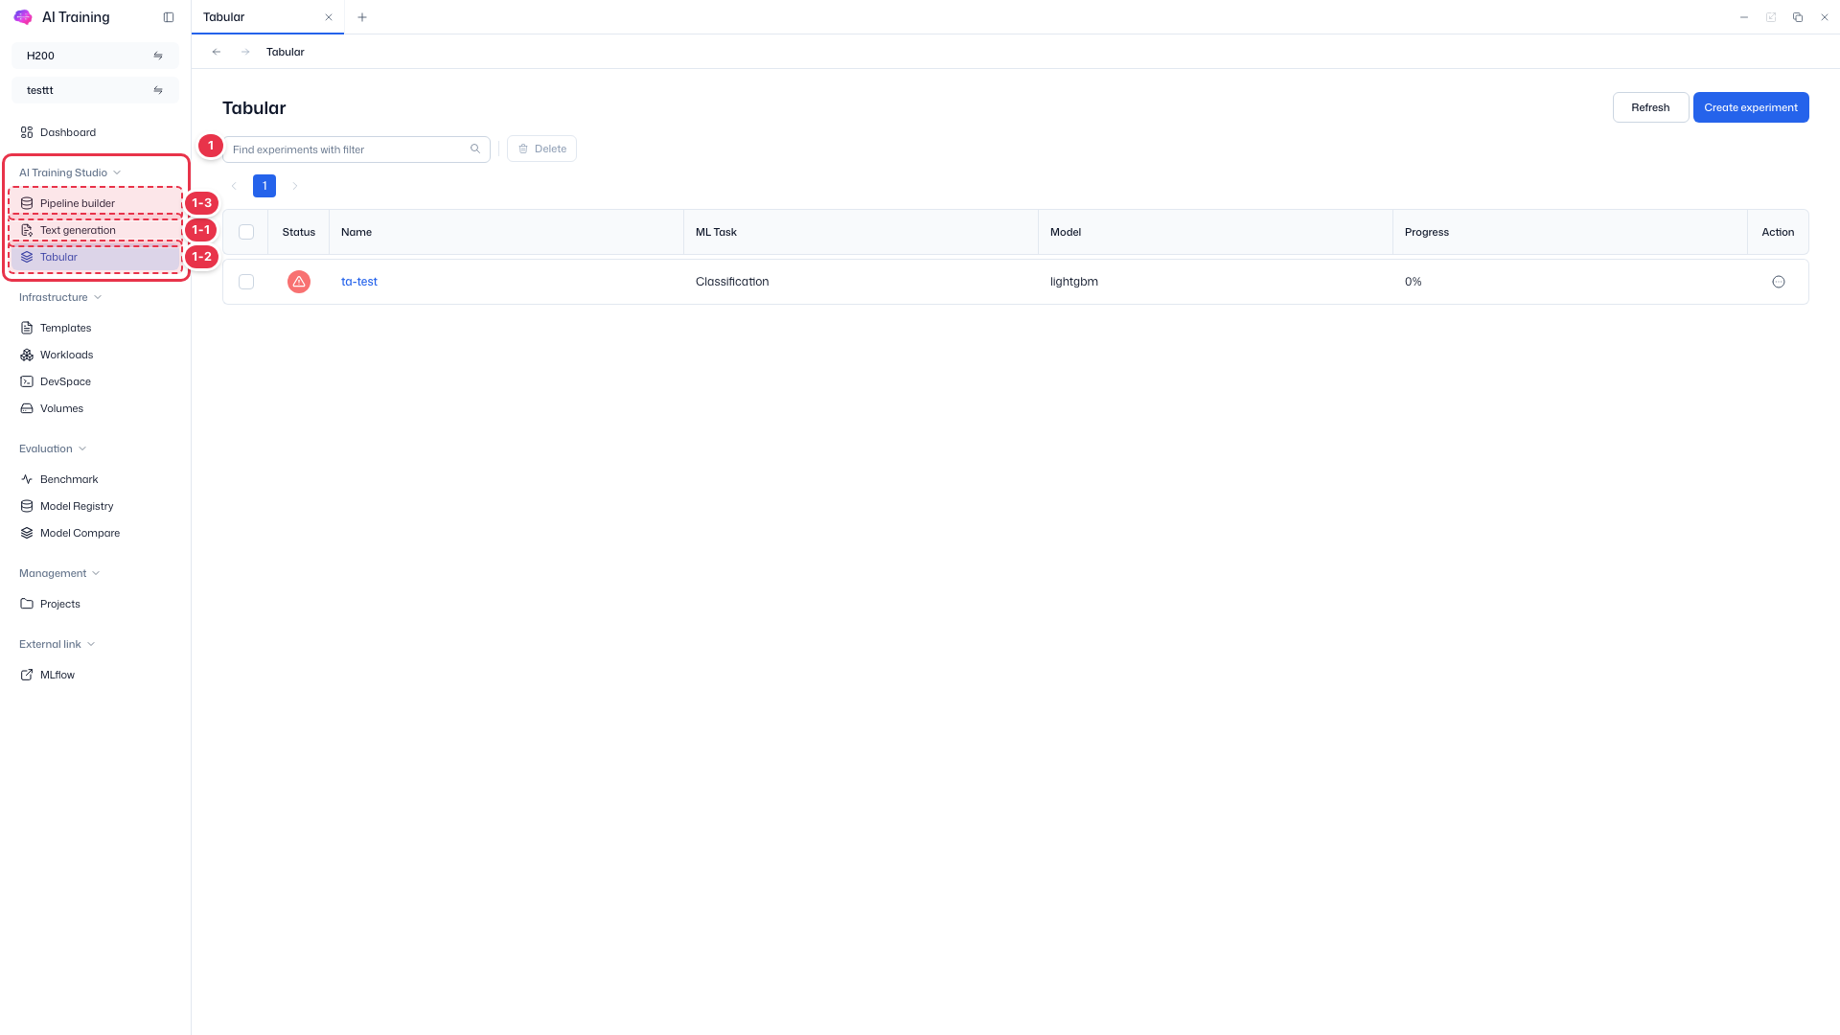This screenshot has height=1035, width=1840.
Task: Select page 1 in pagination
Action: tap(264, 186)
